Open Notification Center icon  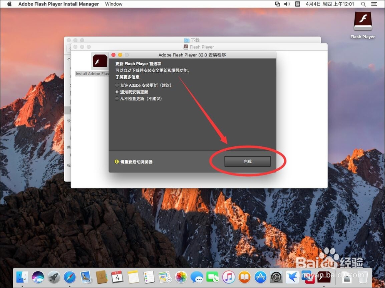[x=374, y=4]
